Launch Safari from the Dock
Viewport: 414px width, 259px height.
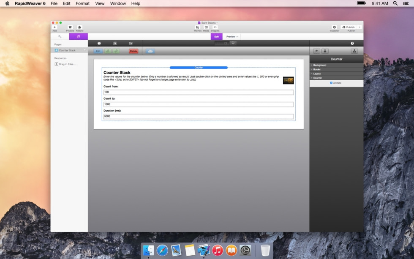click(x=162, y=250)
